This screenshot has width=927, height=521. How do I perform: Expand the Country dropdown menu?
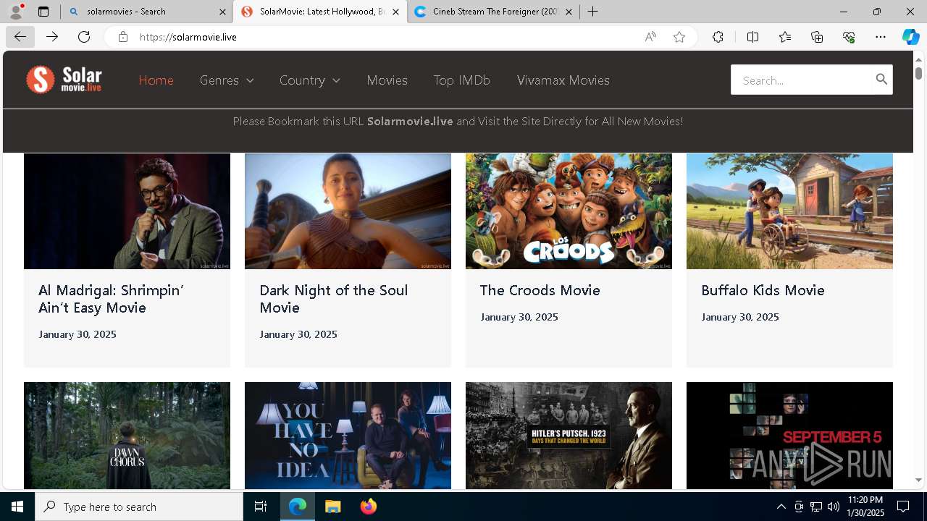pos(310,80)
